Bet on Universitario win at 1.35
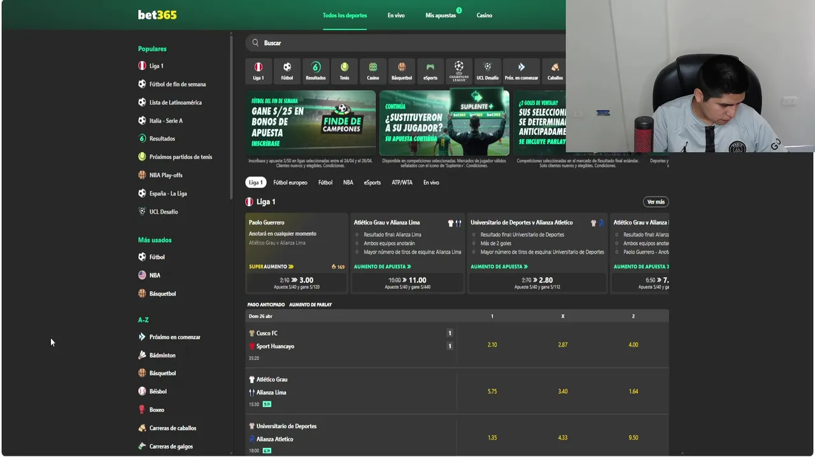 click(x=492, y=438)
